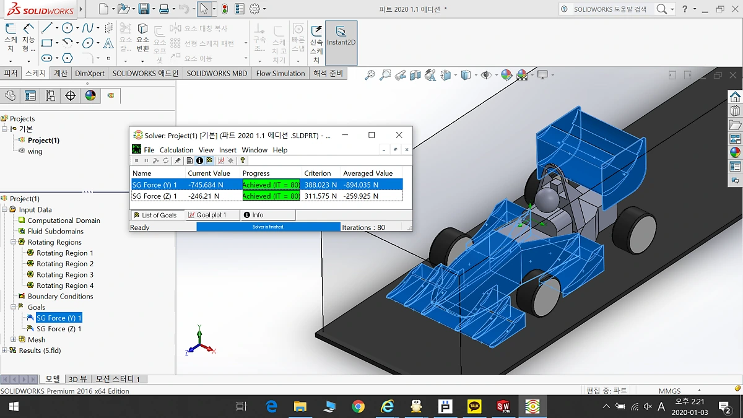This screenshot has height=418, width=743.
Task: Switch to the Flow Simulation ribbon tab
Action: tap(280, 73)
